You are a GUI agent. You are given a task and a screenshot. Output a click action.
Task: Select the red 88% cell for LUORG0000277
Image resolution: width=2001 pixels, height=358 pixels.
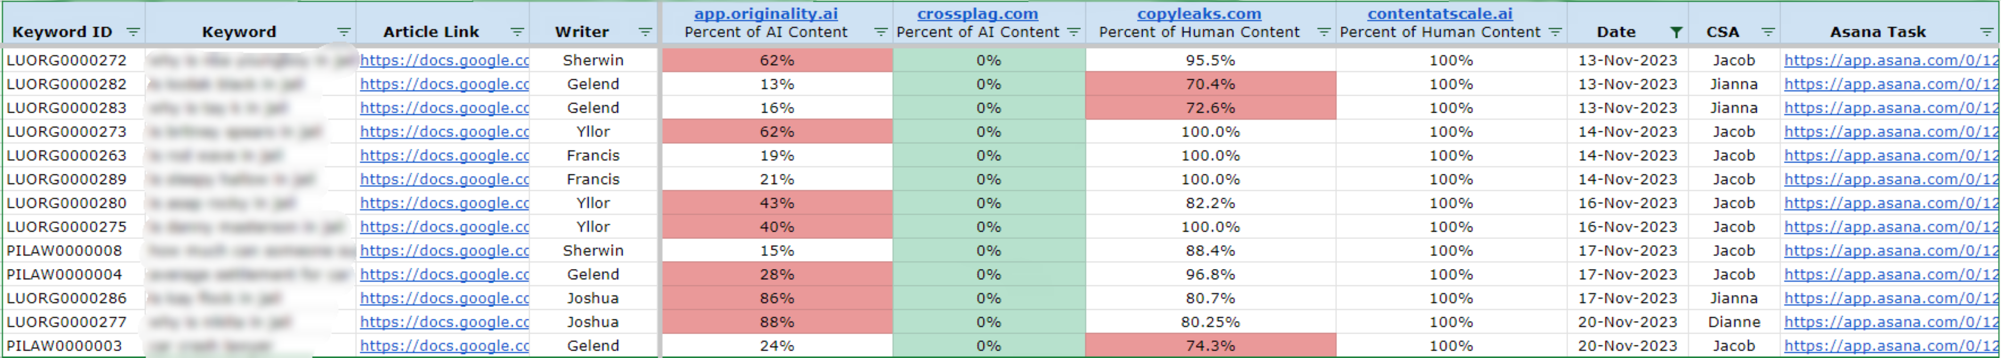click(x=777, y=322)
